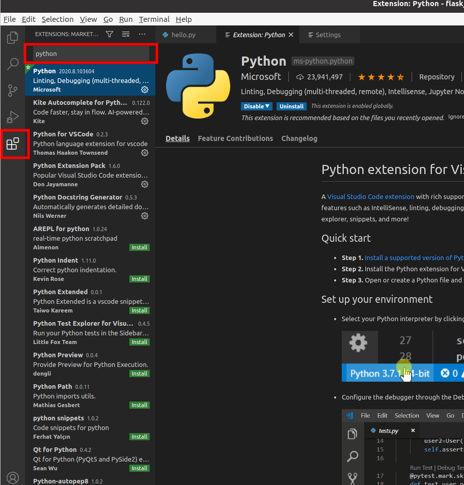
Task: Open the Help menu
Action: [183, 19]
